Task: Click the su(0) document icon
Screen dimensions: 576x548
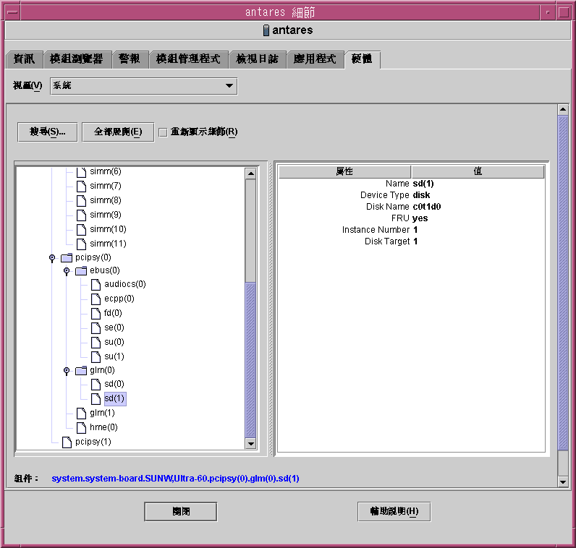Action: 96,343
